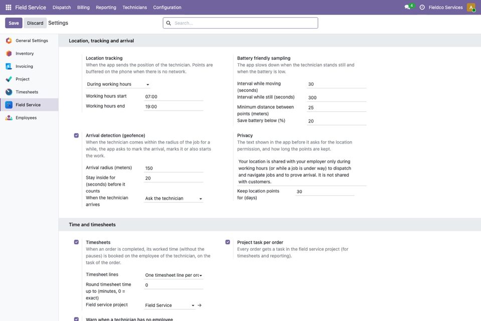Open the When the technician arrives dropdown
The image size is (481, 321).
174,198
